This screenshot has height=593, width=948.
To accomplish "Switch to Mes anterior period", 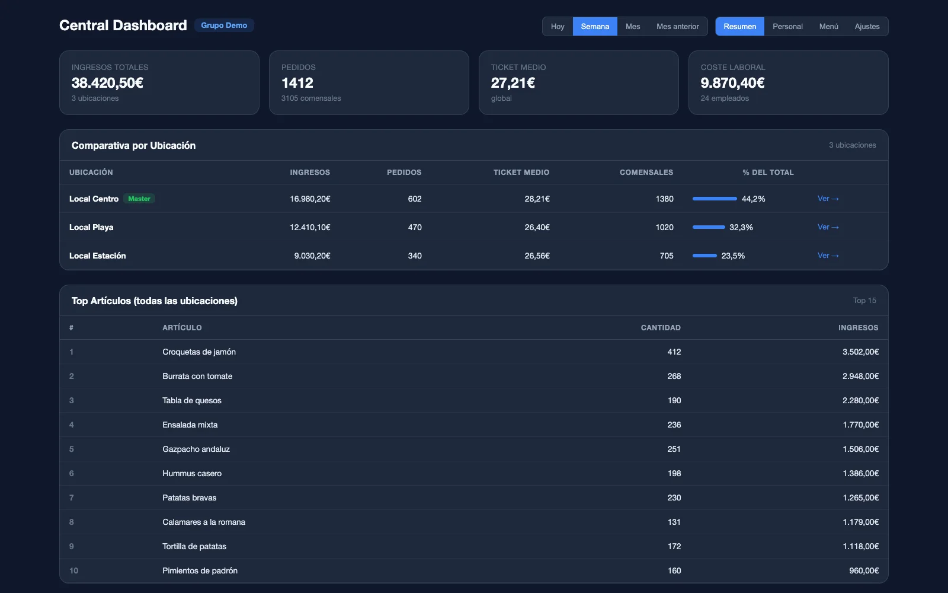I will click(x=678, y=27).
